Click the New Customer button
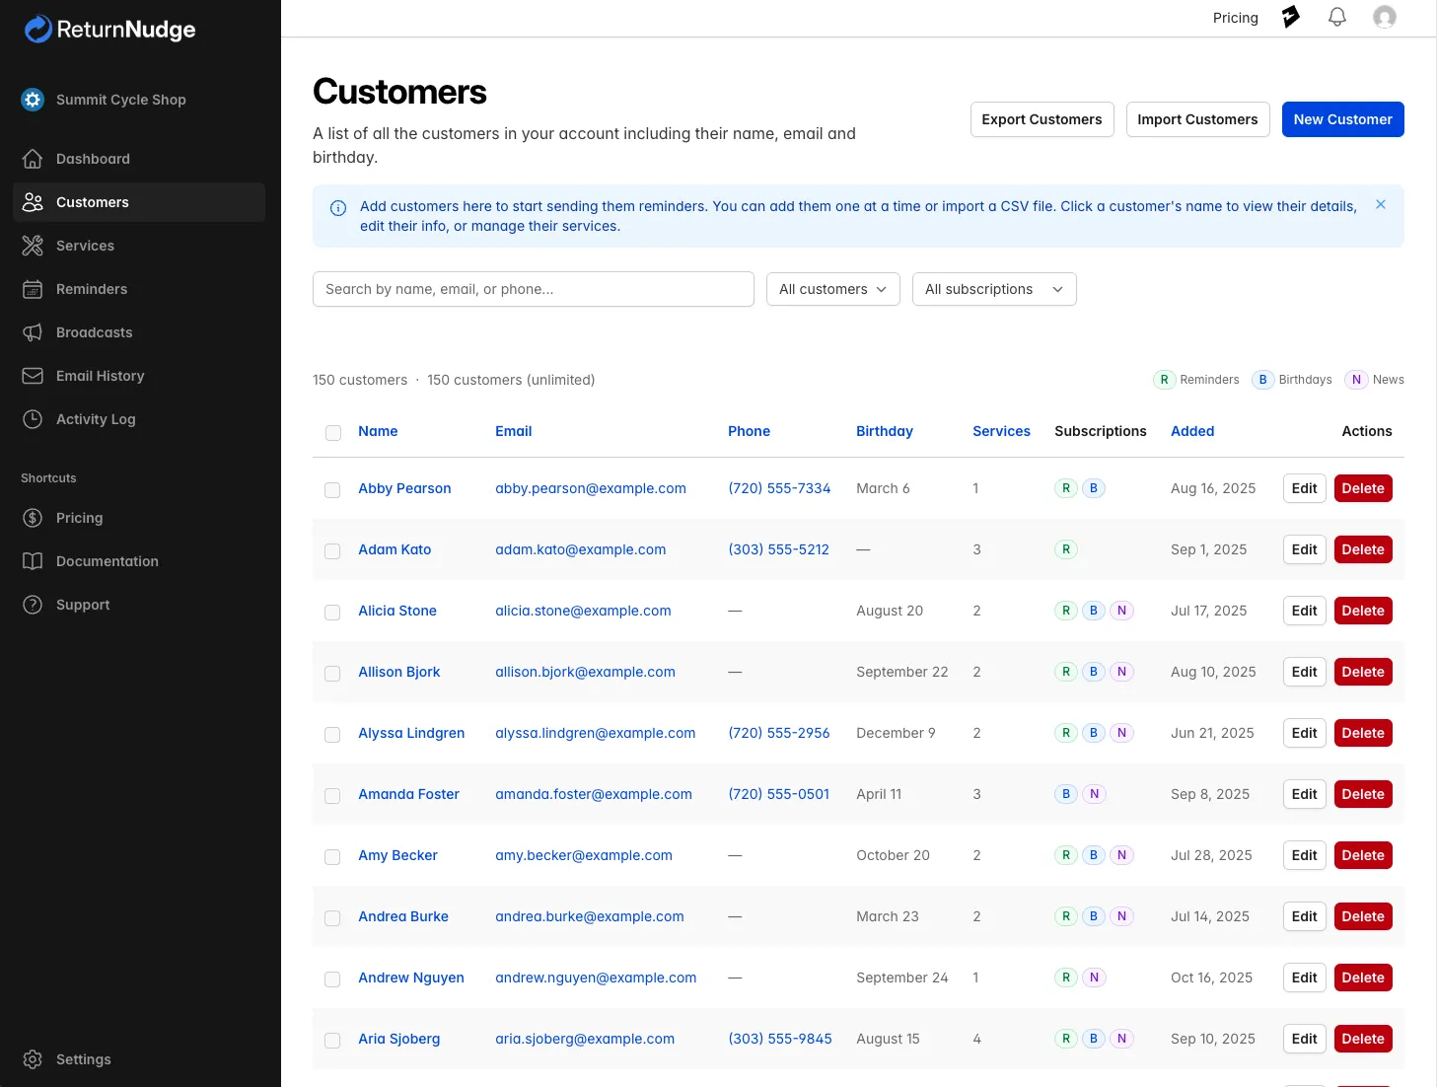The height and width of the screenshot is (1087, 1437). tap(1342, 119)
